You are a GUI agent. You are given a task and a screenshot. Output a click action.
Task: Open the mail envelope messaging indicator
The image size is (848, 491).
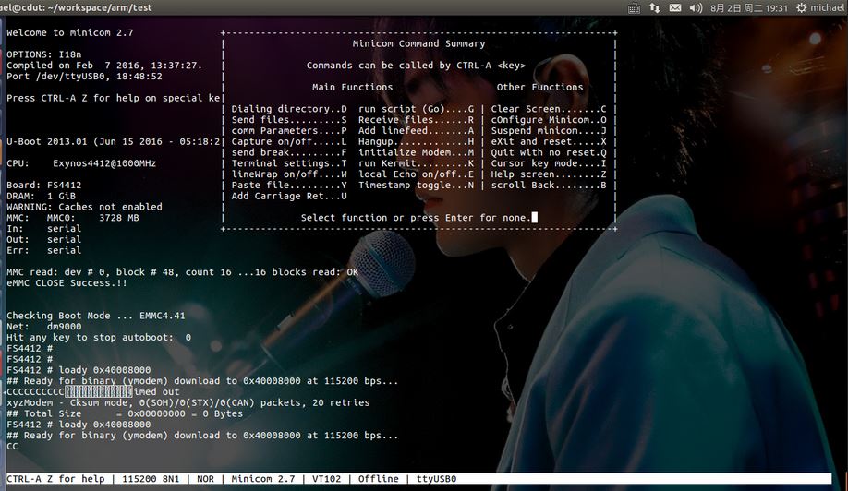pyautogui.click(x=675, y=7)
